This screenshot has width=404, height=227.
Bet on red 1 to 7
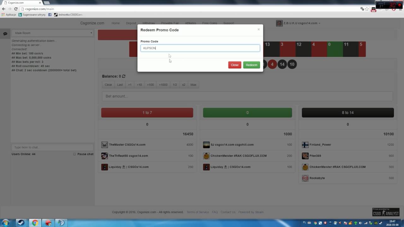147,113
